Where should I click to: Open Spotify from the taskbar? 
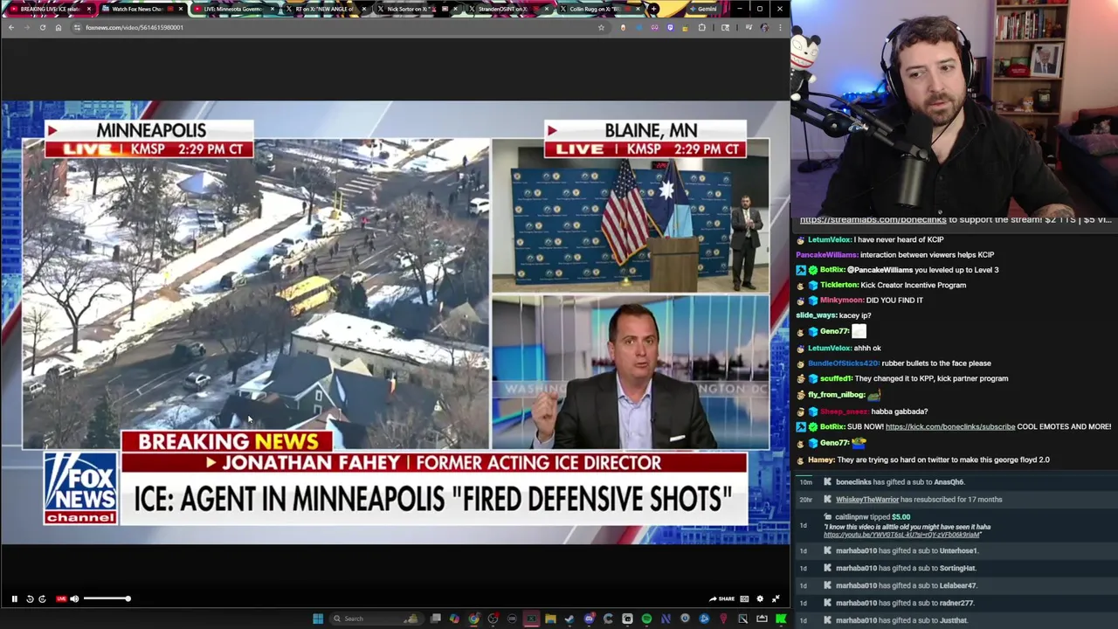646,619
